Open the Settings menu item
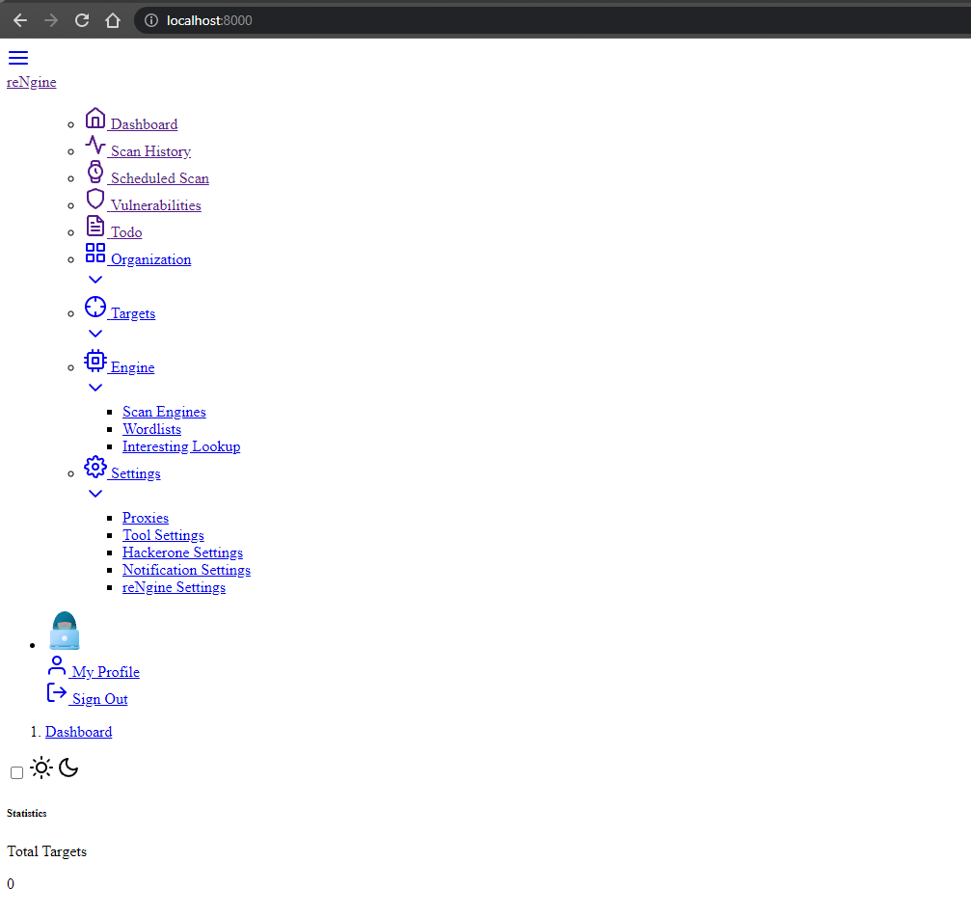This screenshot has width=971, height=916. tap(136, 473)
